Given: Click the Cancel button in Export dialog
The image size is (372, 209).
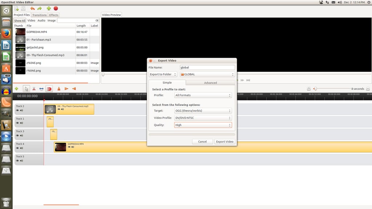Looking at the screenshot, I should [202, 142].
